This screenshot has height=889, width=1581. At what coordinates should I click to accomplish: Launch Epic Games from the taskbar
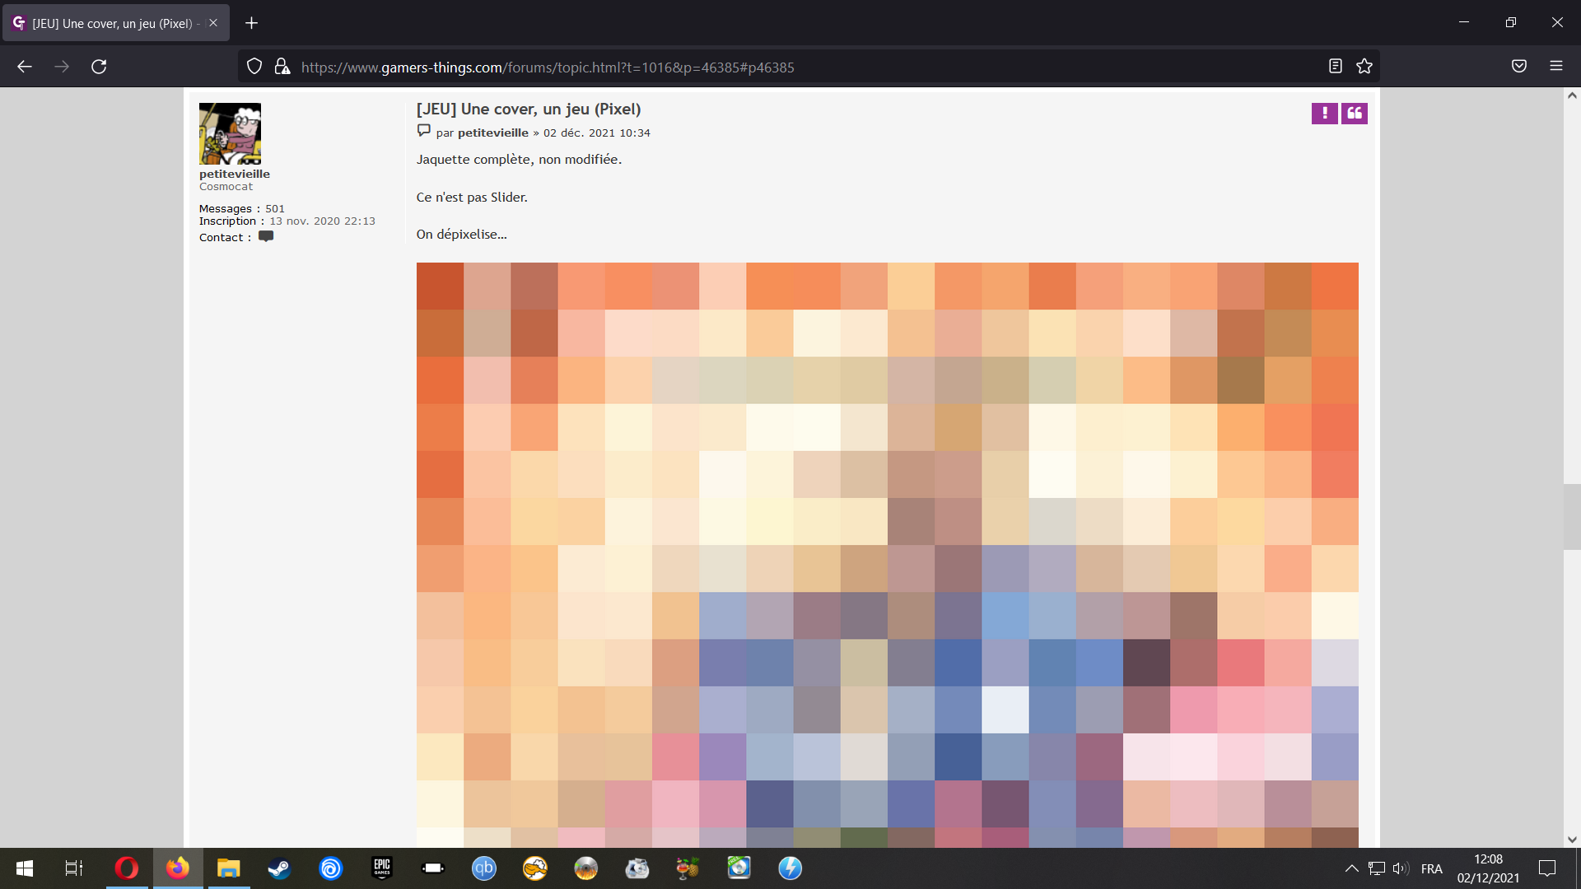(x=382, y=868)
